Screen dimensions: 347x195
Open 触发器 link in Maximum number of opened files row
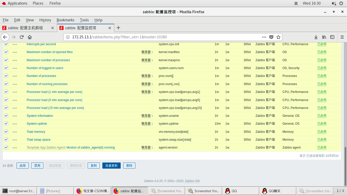146,52
